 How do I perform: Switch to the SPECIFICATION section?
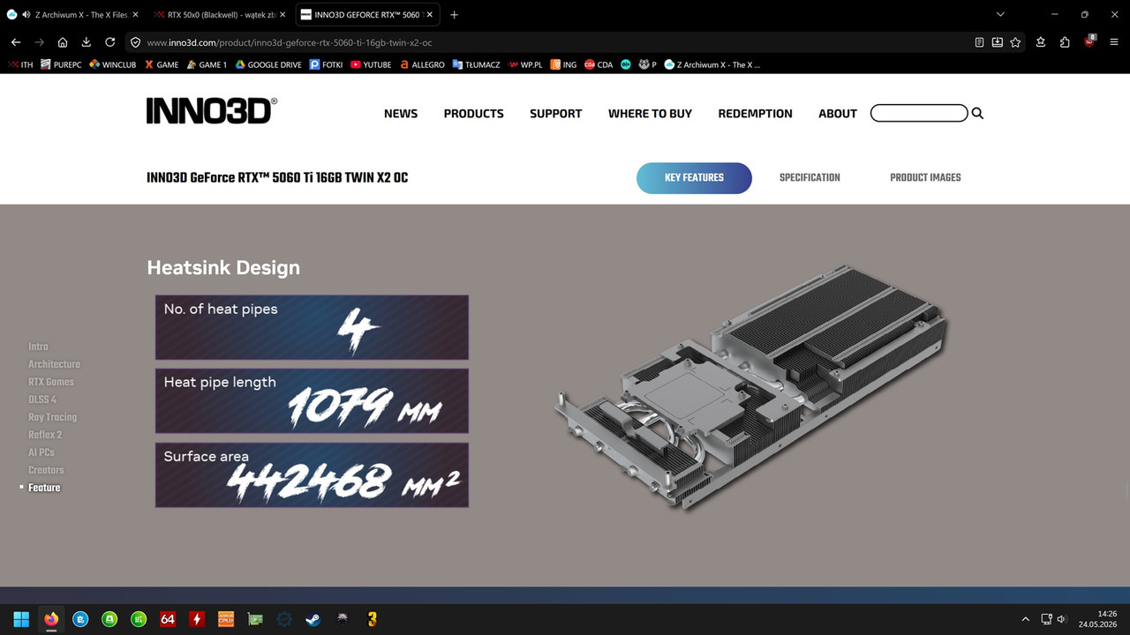pos(810,177)
